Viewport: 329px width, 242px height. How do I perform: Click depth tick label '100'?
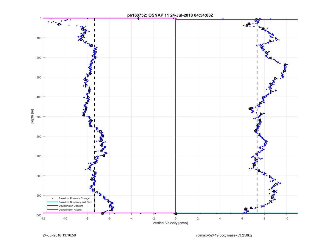pos(39,38)
